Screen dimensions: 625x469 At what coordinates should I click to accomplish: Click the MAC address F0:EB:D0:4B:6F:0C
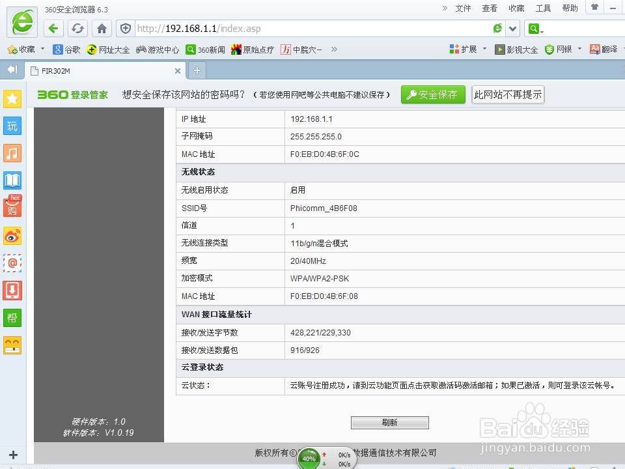point(324,154)
